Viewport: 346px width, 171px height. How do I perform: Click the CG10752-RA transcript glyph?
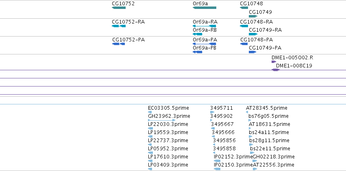coord(119,26)
